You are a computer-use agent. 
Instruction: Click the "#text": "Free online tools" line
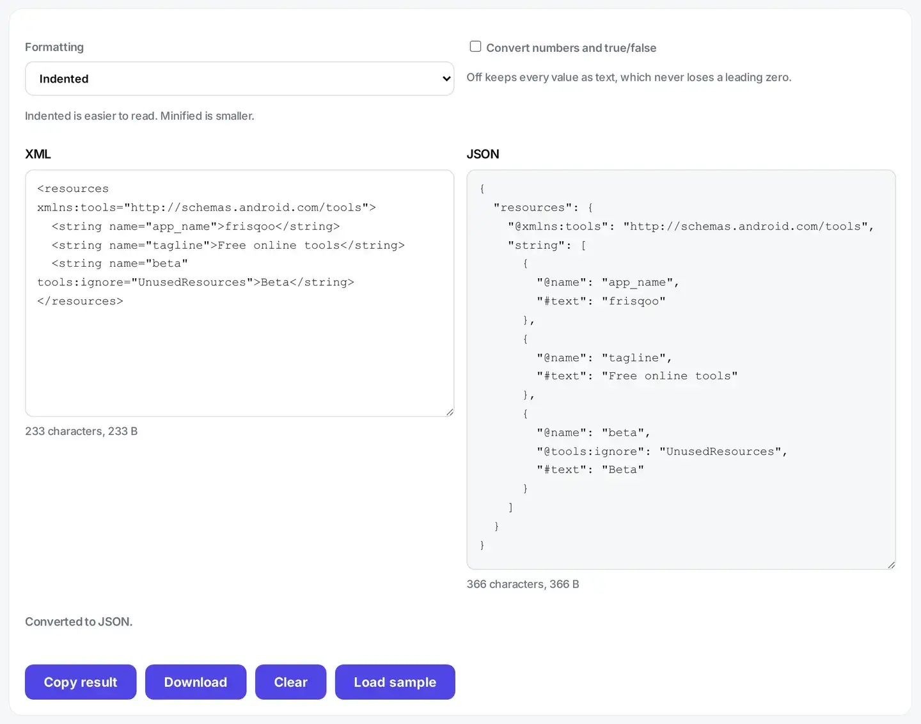[637, 376]
